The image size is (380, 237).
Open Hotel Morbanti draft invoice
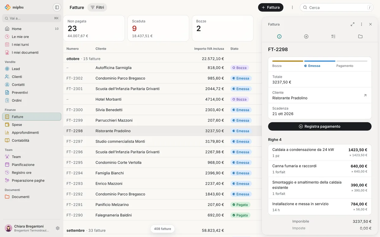click(x=162, y=99)
